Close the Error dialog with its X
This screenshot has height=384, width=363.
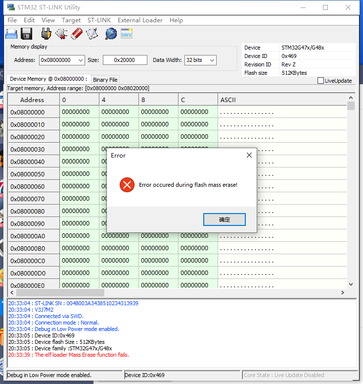pos(249,155)
